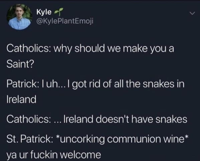The image size is (200, 161).
Task: Open the display name Kyle
Action: [44, 12]
